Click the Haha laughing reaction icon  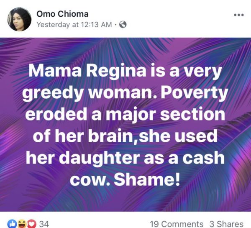(21, 224)
